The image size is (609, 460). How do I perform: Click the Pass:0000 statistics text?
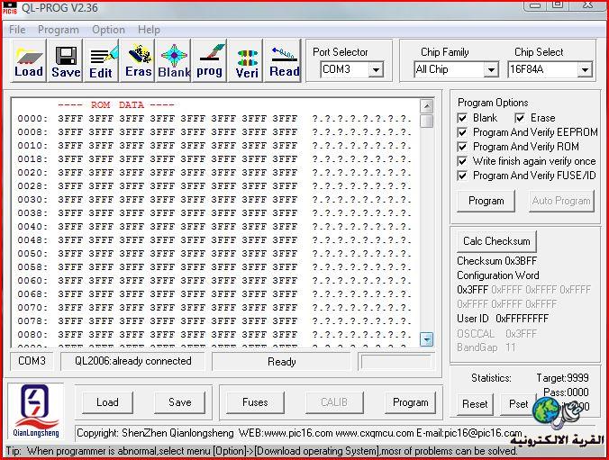click(566, 392)
